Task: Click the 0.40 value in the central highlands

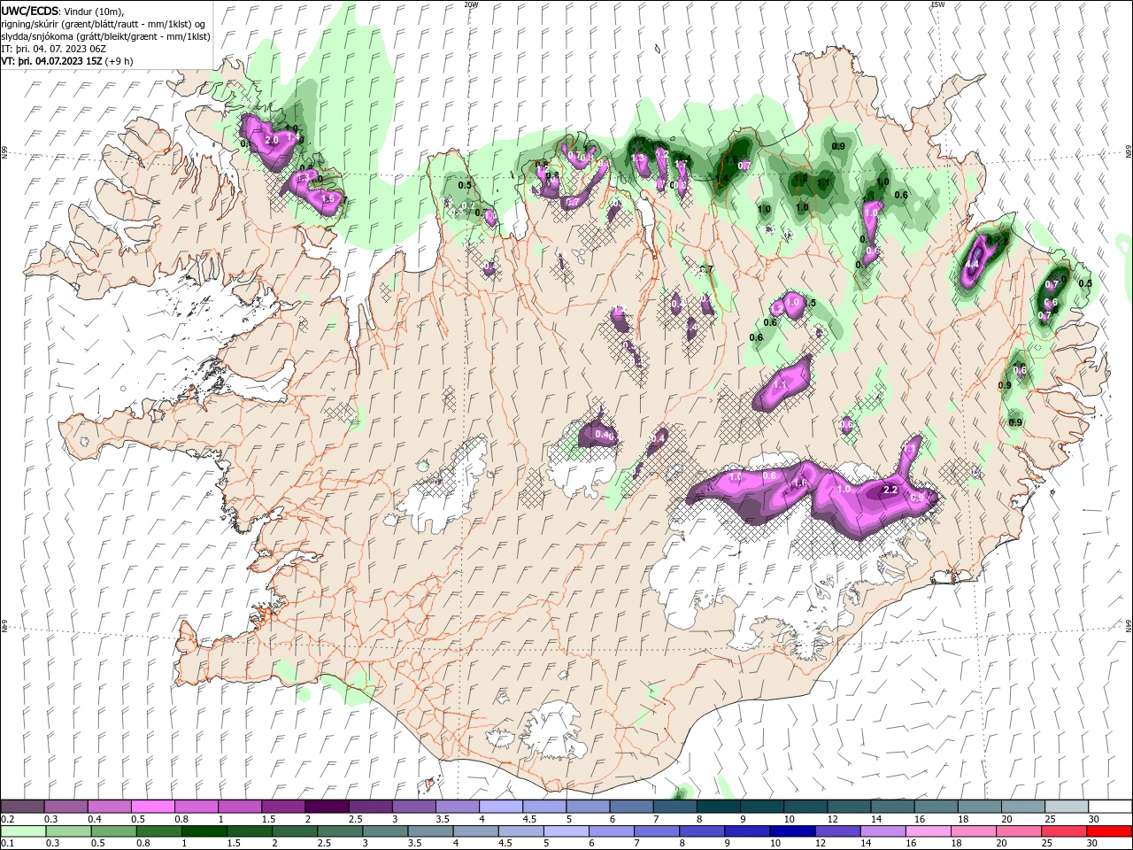Action: pos(605,435)
